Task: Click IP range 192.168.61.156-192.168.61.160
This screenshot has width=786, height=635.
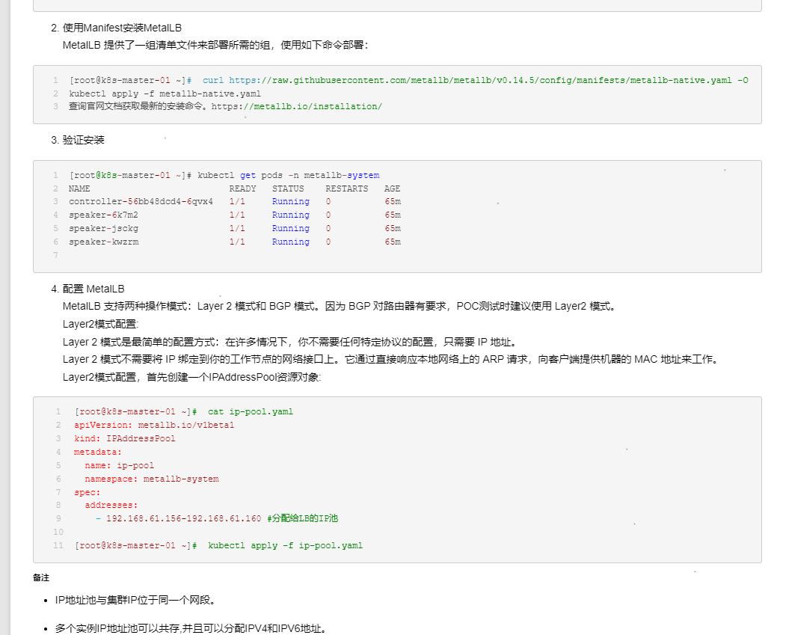Action: click(x=183, y=519)
